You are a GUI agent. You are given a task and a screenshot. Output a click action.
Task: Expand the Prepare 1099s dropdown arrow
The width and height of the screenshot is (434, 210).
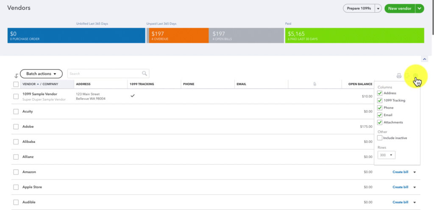click(x=378, y=8)
